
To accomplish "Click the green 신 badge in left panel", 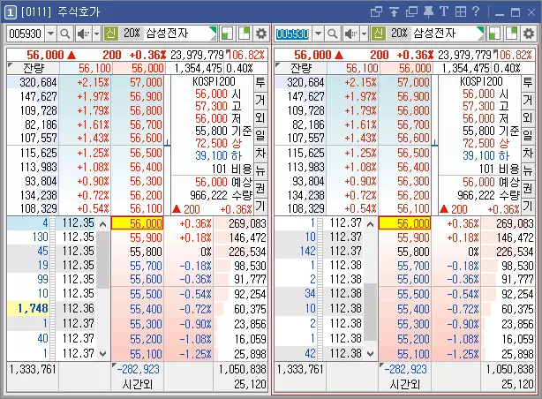I will click(x=110, y=34).
